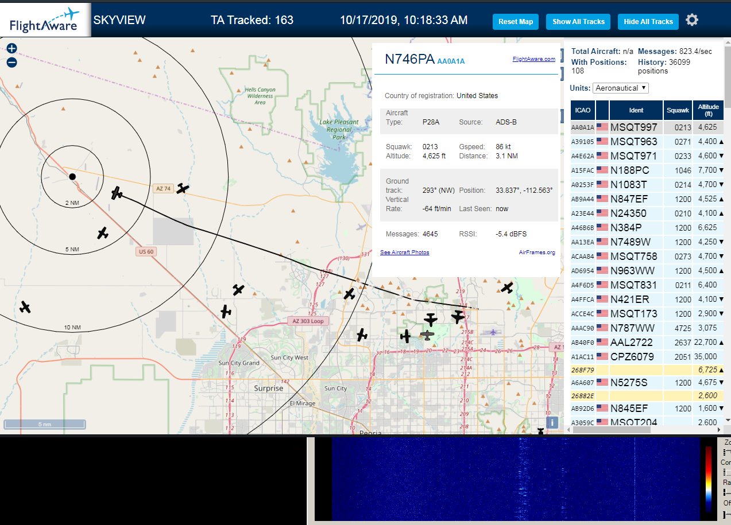Screen dimensions: 731x525
Task: Open the AirFrames.org link
Action: click(537, 252)
